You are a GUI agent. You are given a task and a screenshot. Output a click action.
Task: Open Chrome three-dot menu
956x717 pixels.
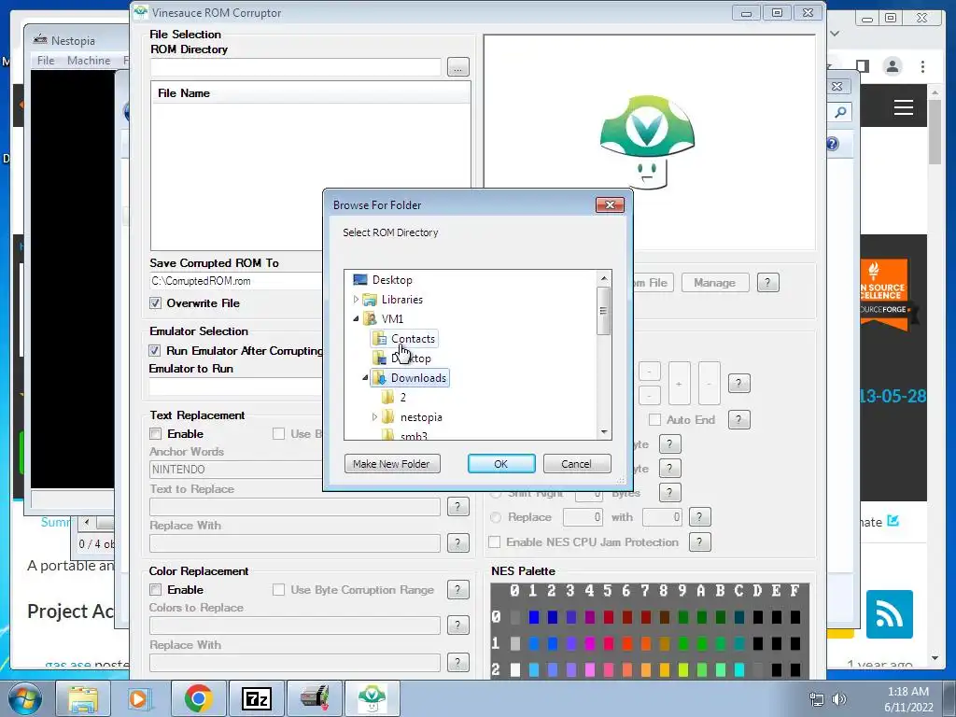[922, 66]
